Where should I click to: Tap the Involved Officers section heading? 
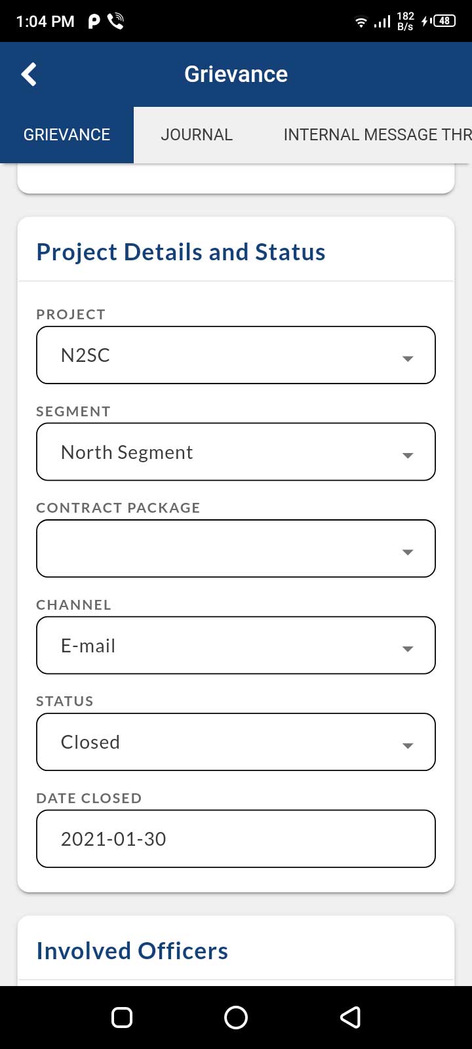point(132,951)
